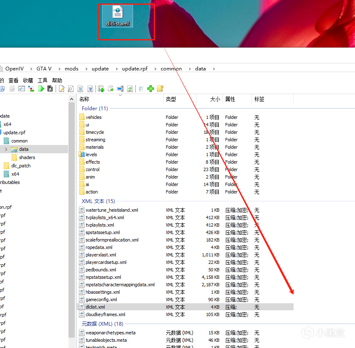Click the OpenIV breadcrumb root icon

[x=1, y=68]
